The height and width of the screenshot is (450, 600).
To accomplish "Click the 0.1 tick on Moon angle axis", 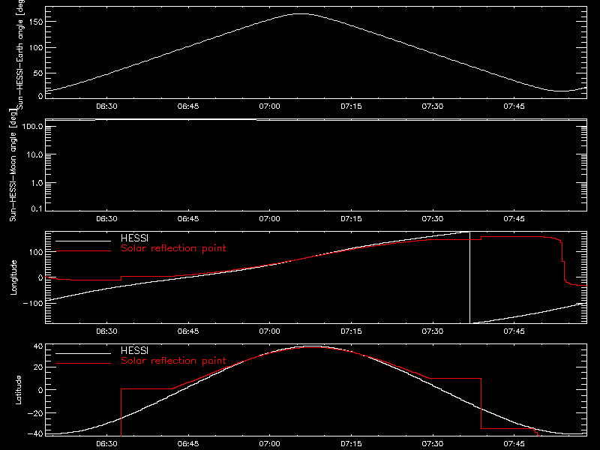I will point(37,208).
